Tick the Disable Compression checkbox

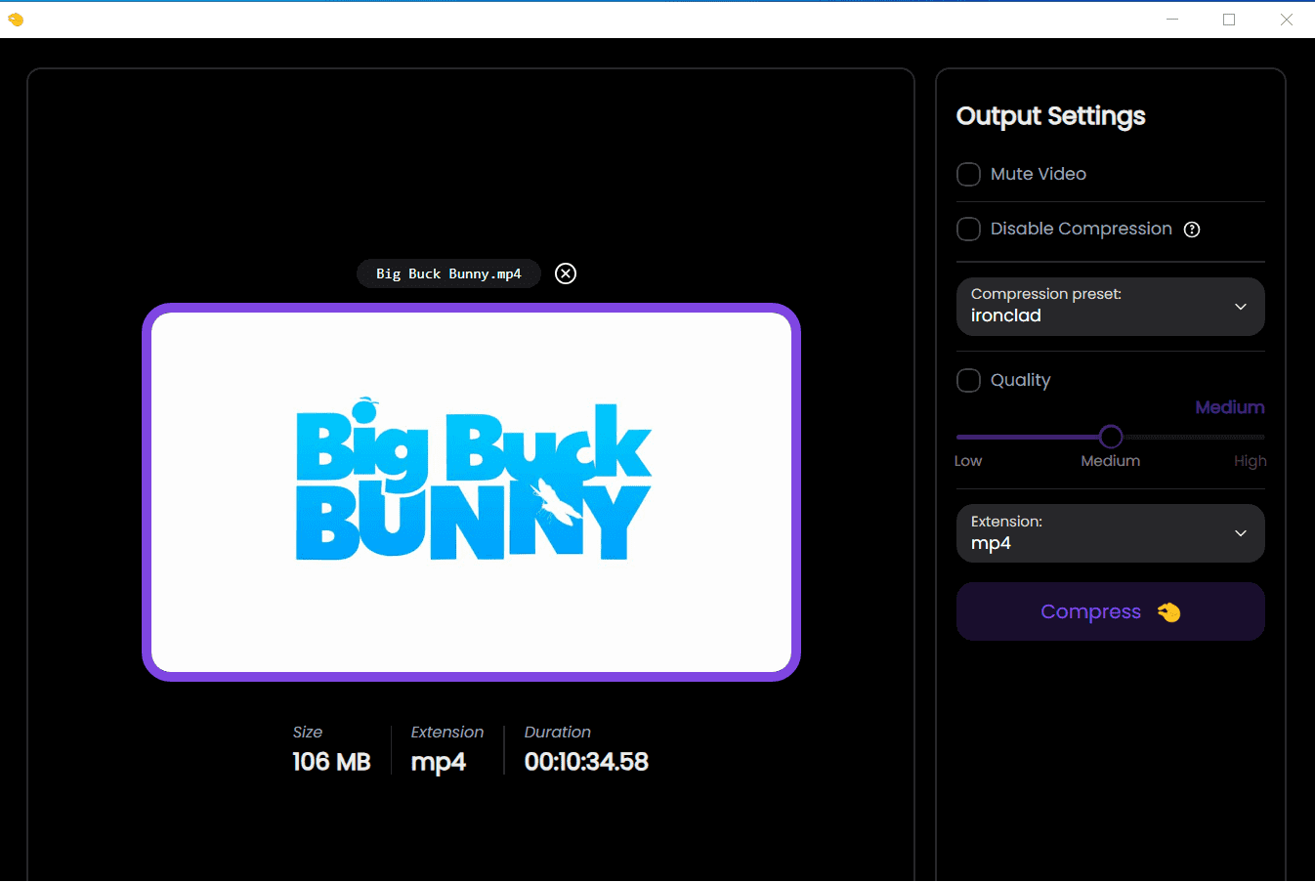(968, 229)
